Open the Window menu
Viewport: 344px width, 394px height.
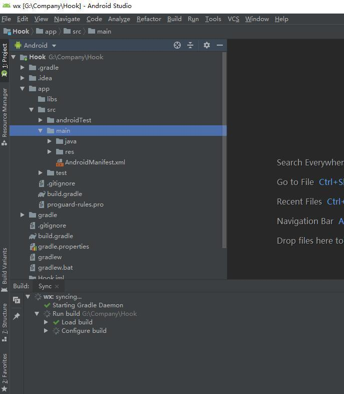tap(257, 19)
